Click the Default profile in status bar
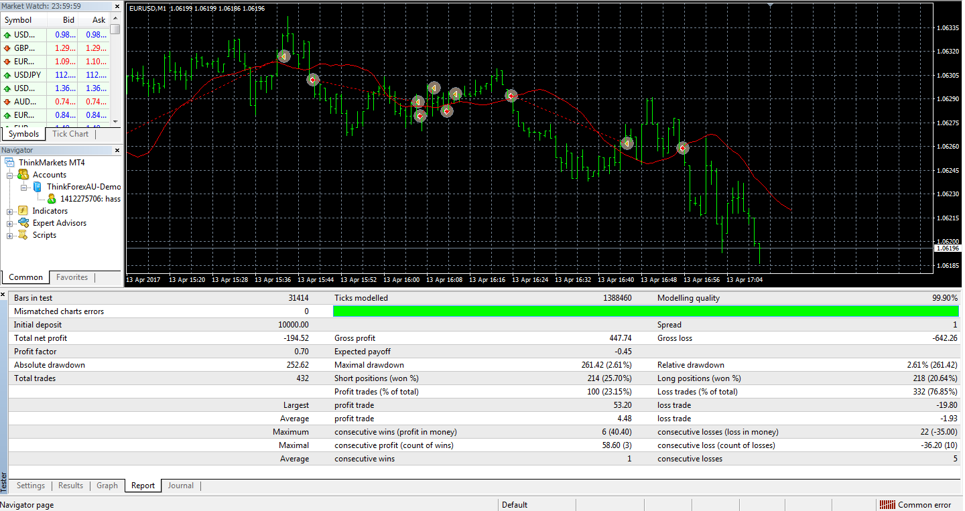Viewport: 965px width, 511px height. 515,505
